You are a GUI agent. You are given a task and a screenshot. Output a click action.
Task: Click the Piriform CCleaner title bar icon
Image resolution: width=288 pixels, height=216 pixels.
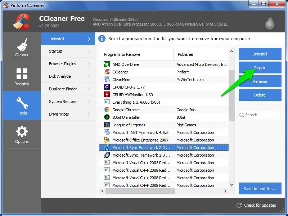point(6,5)
